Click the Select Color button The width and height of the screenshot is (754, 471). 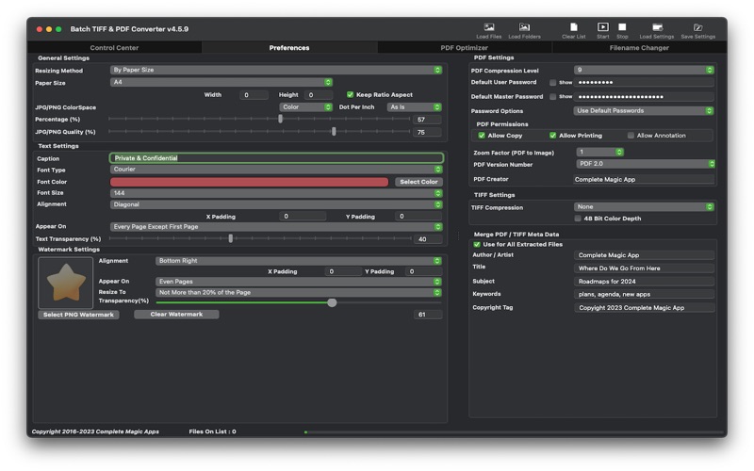click(x=418, y=182)
